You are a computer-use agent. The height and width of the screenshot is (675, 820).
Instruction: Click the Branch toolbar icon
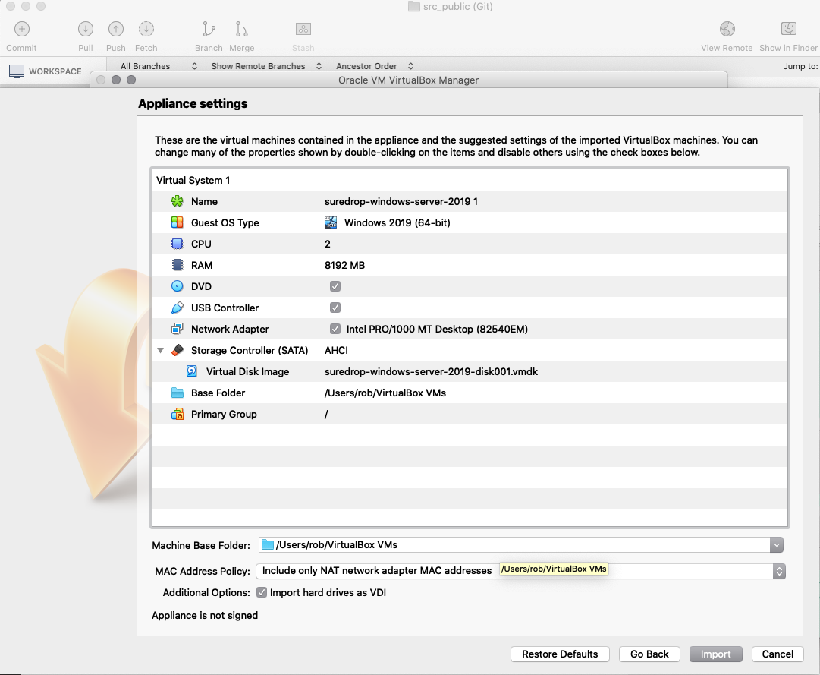tap(209, 29)
